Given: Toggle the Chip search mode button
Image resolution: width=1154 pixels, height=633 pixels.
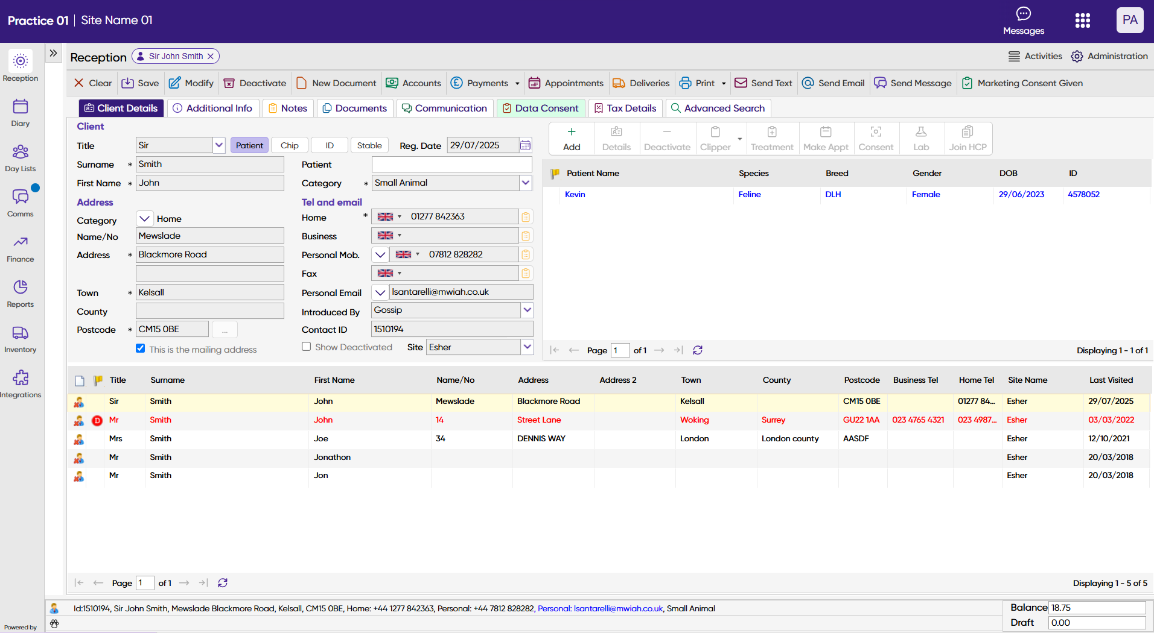Looking at the screenshot, I should (289, 145).
